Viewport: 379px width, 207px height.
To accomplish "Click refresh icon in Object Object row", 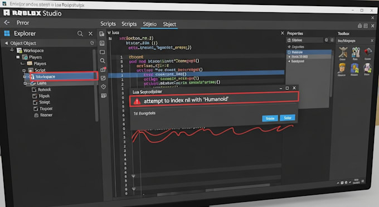I will pyautogui.click(x=92, y=43).
